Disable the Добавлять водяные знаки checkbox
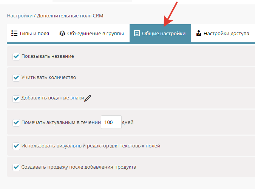The height and width of the screenshot is (189, 255). click(x=16, y=99)
